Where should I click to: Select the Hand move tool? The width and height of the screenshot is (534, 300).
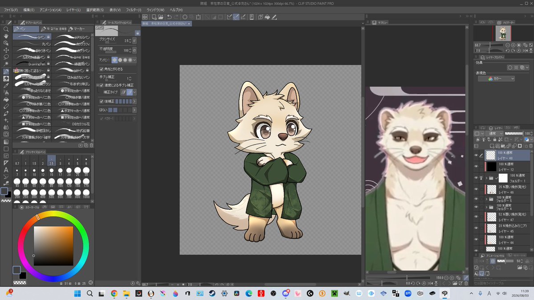(6, 36)
